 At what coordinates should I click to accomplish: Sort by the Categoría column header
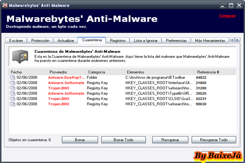tap(105, 72)
